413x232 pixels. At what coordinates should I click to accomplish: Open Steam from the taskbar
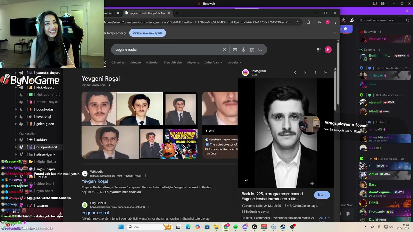click(x=283, y=227)
